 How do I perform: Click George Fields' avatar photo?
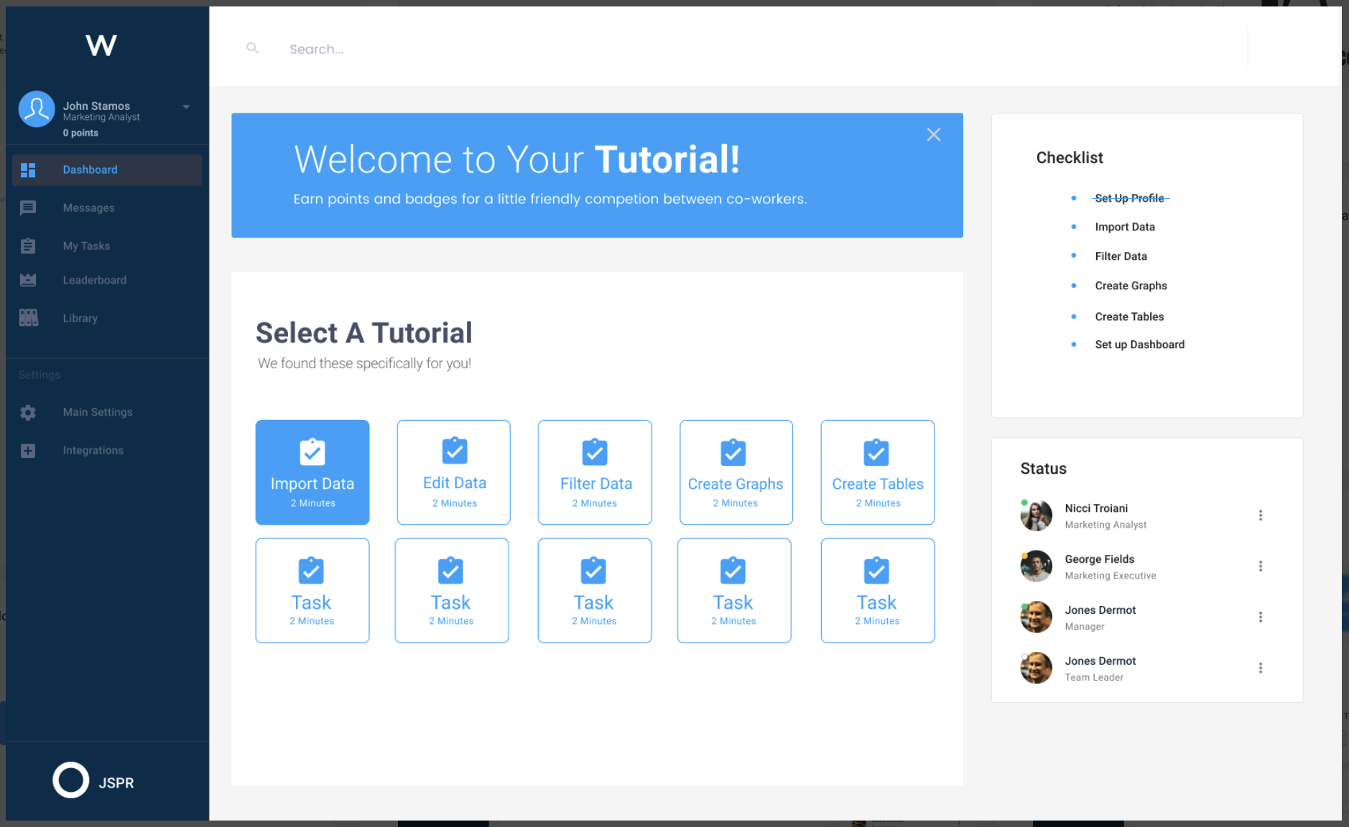coord(1036,566)
